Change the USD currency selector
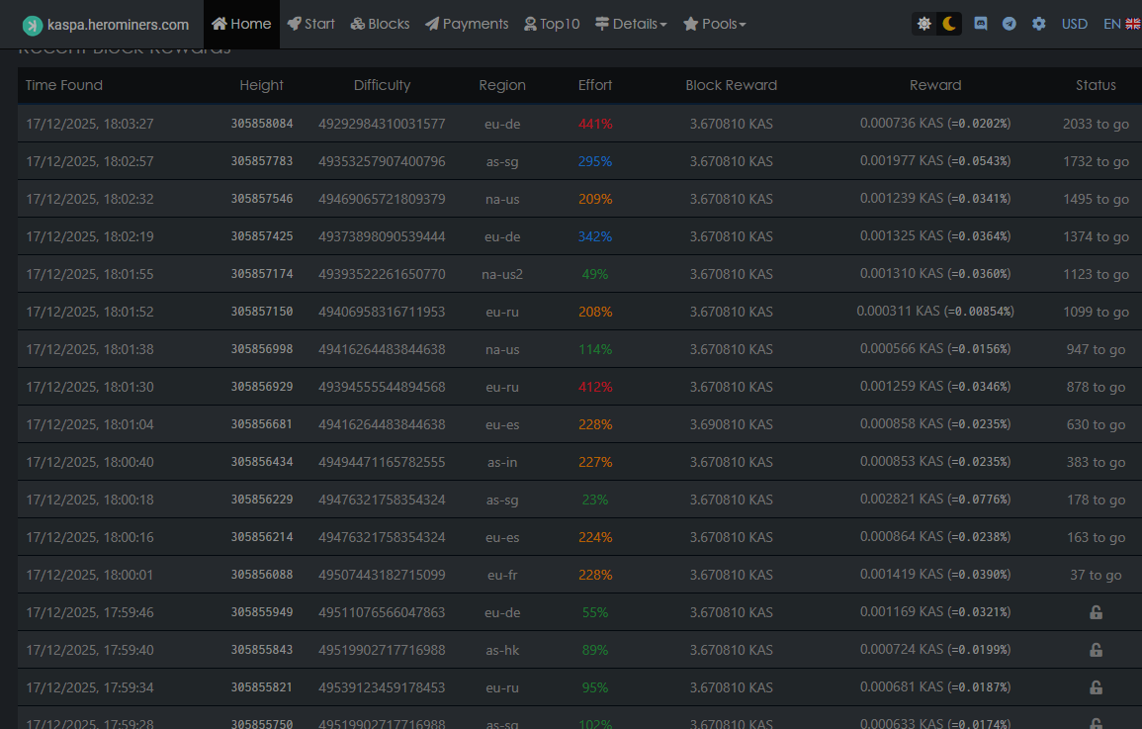 click(1074, 24)
